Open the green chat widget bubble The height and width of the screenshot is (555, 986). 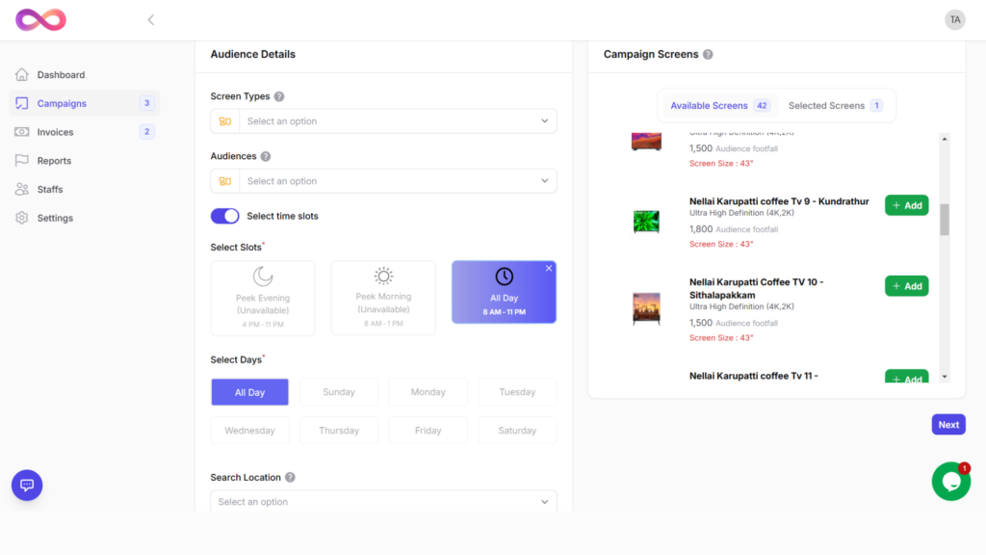point(950,482)
